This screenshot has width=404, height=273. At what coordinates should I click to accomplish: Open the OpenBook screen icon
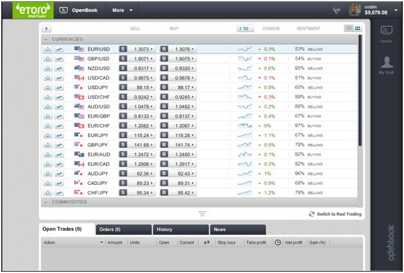point(64,10)
